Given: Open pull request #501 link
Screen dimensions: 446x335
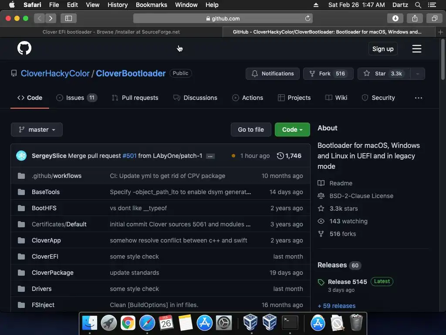Looking at the screenshot, I should [129, 156].
